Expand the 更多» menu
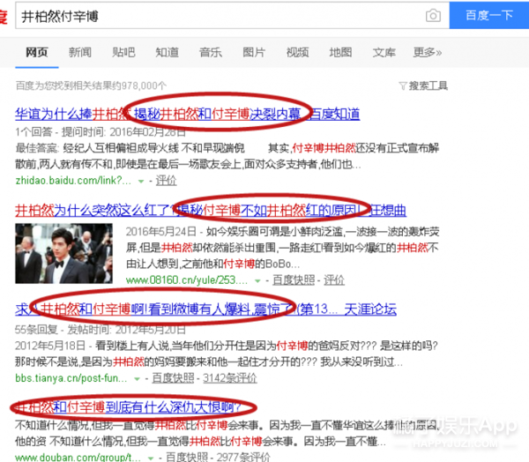The width and height of the screenshot is (529, 462). point(428,53)
